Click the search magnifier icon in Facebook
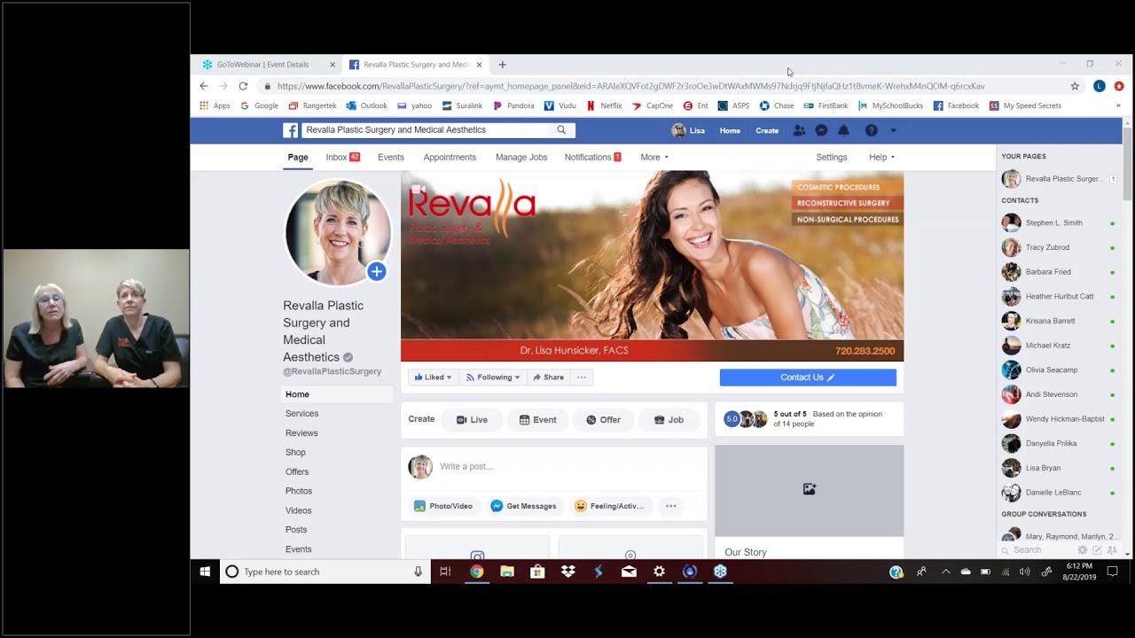This screenshot has height=638, width=1135. [x=561, y=130]
